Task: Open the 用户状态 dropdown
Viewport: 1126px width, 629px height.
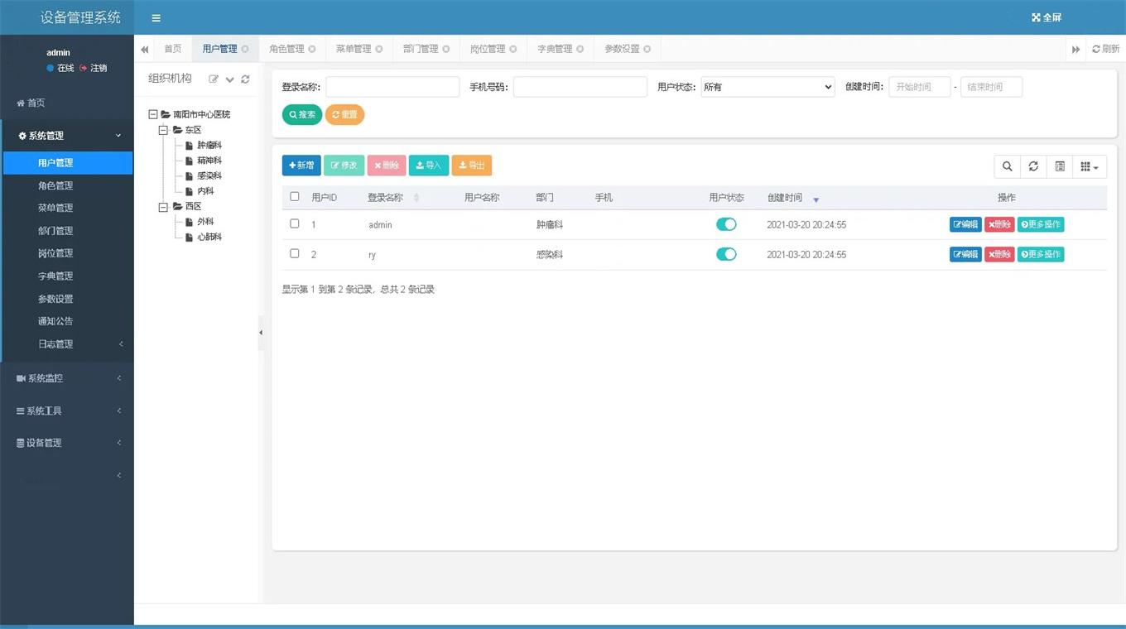Action: pyautogui.click(x=768, y=87)
